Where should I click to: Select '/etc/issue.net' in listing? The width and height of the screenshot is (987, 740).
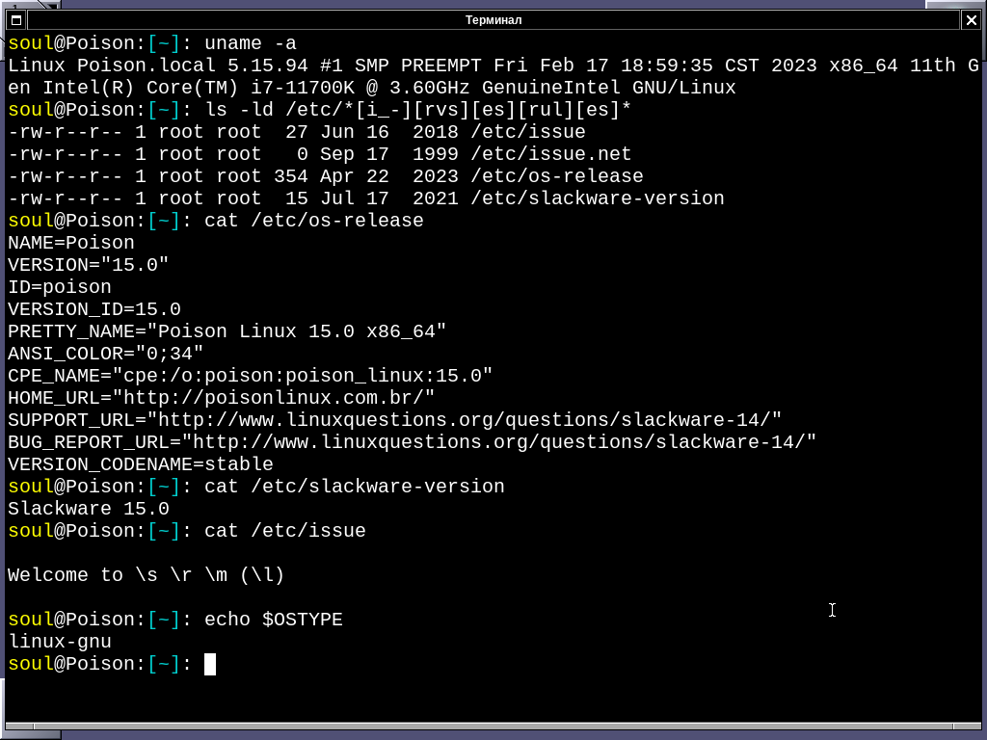tap(550, 154)
